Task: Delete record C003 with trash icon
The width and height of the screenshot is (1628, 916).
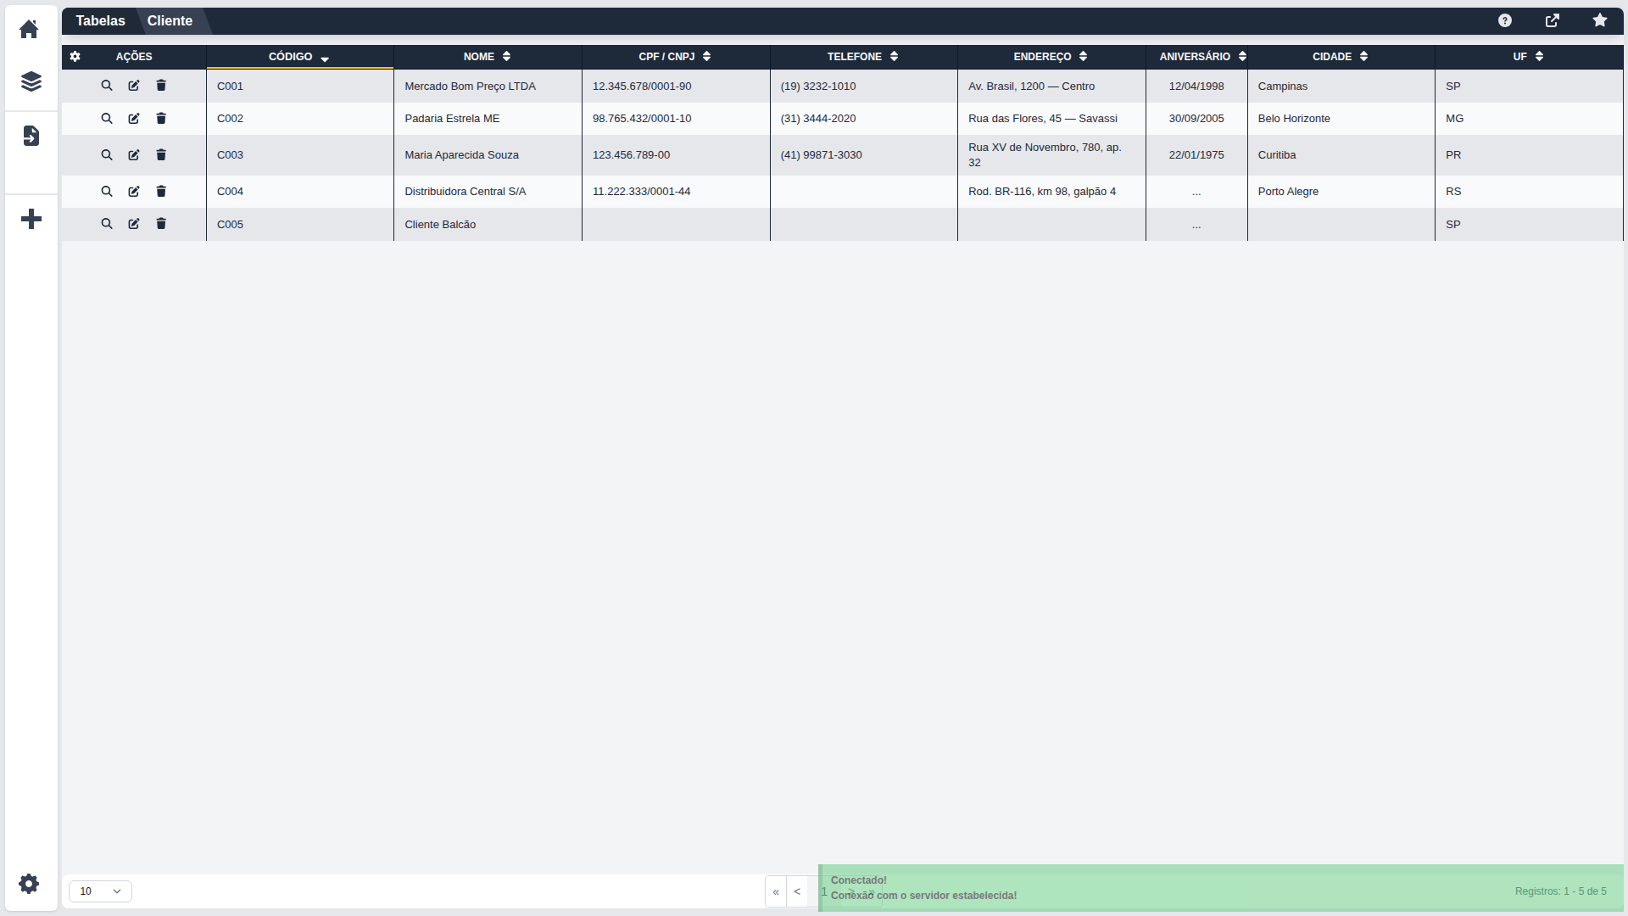Action: click(x=161, y=154)
